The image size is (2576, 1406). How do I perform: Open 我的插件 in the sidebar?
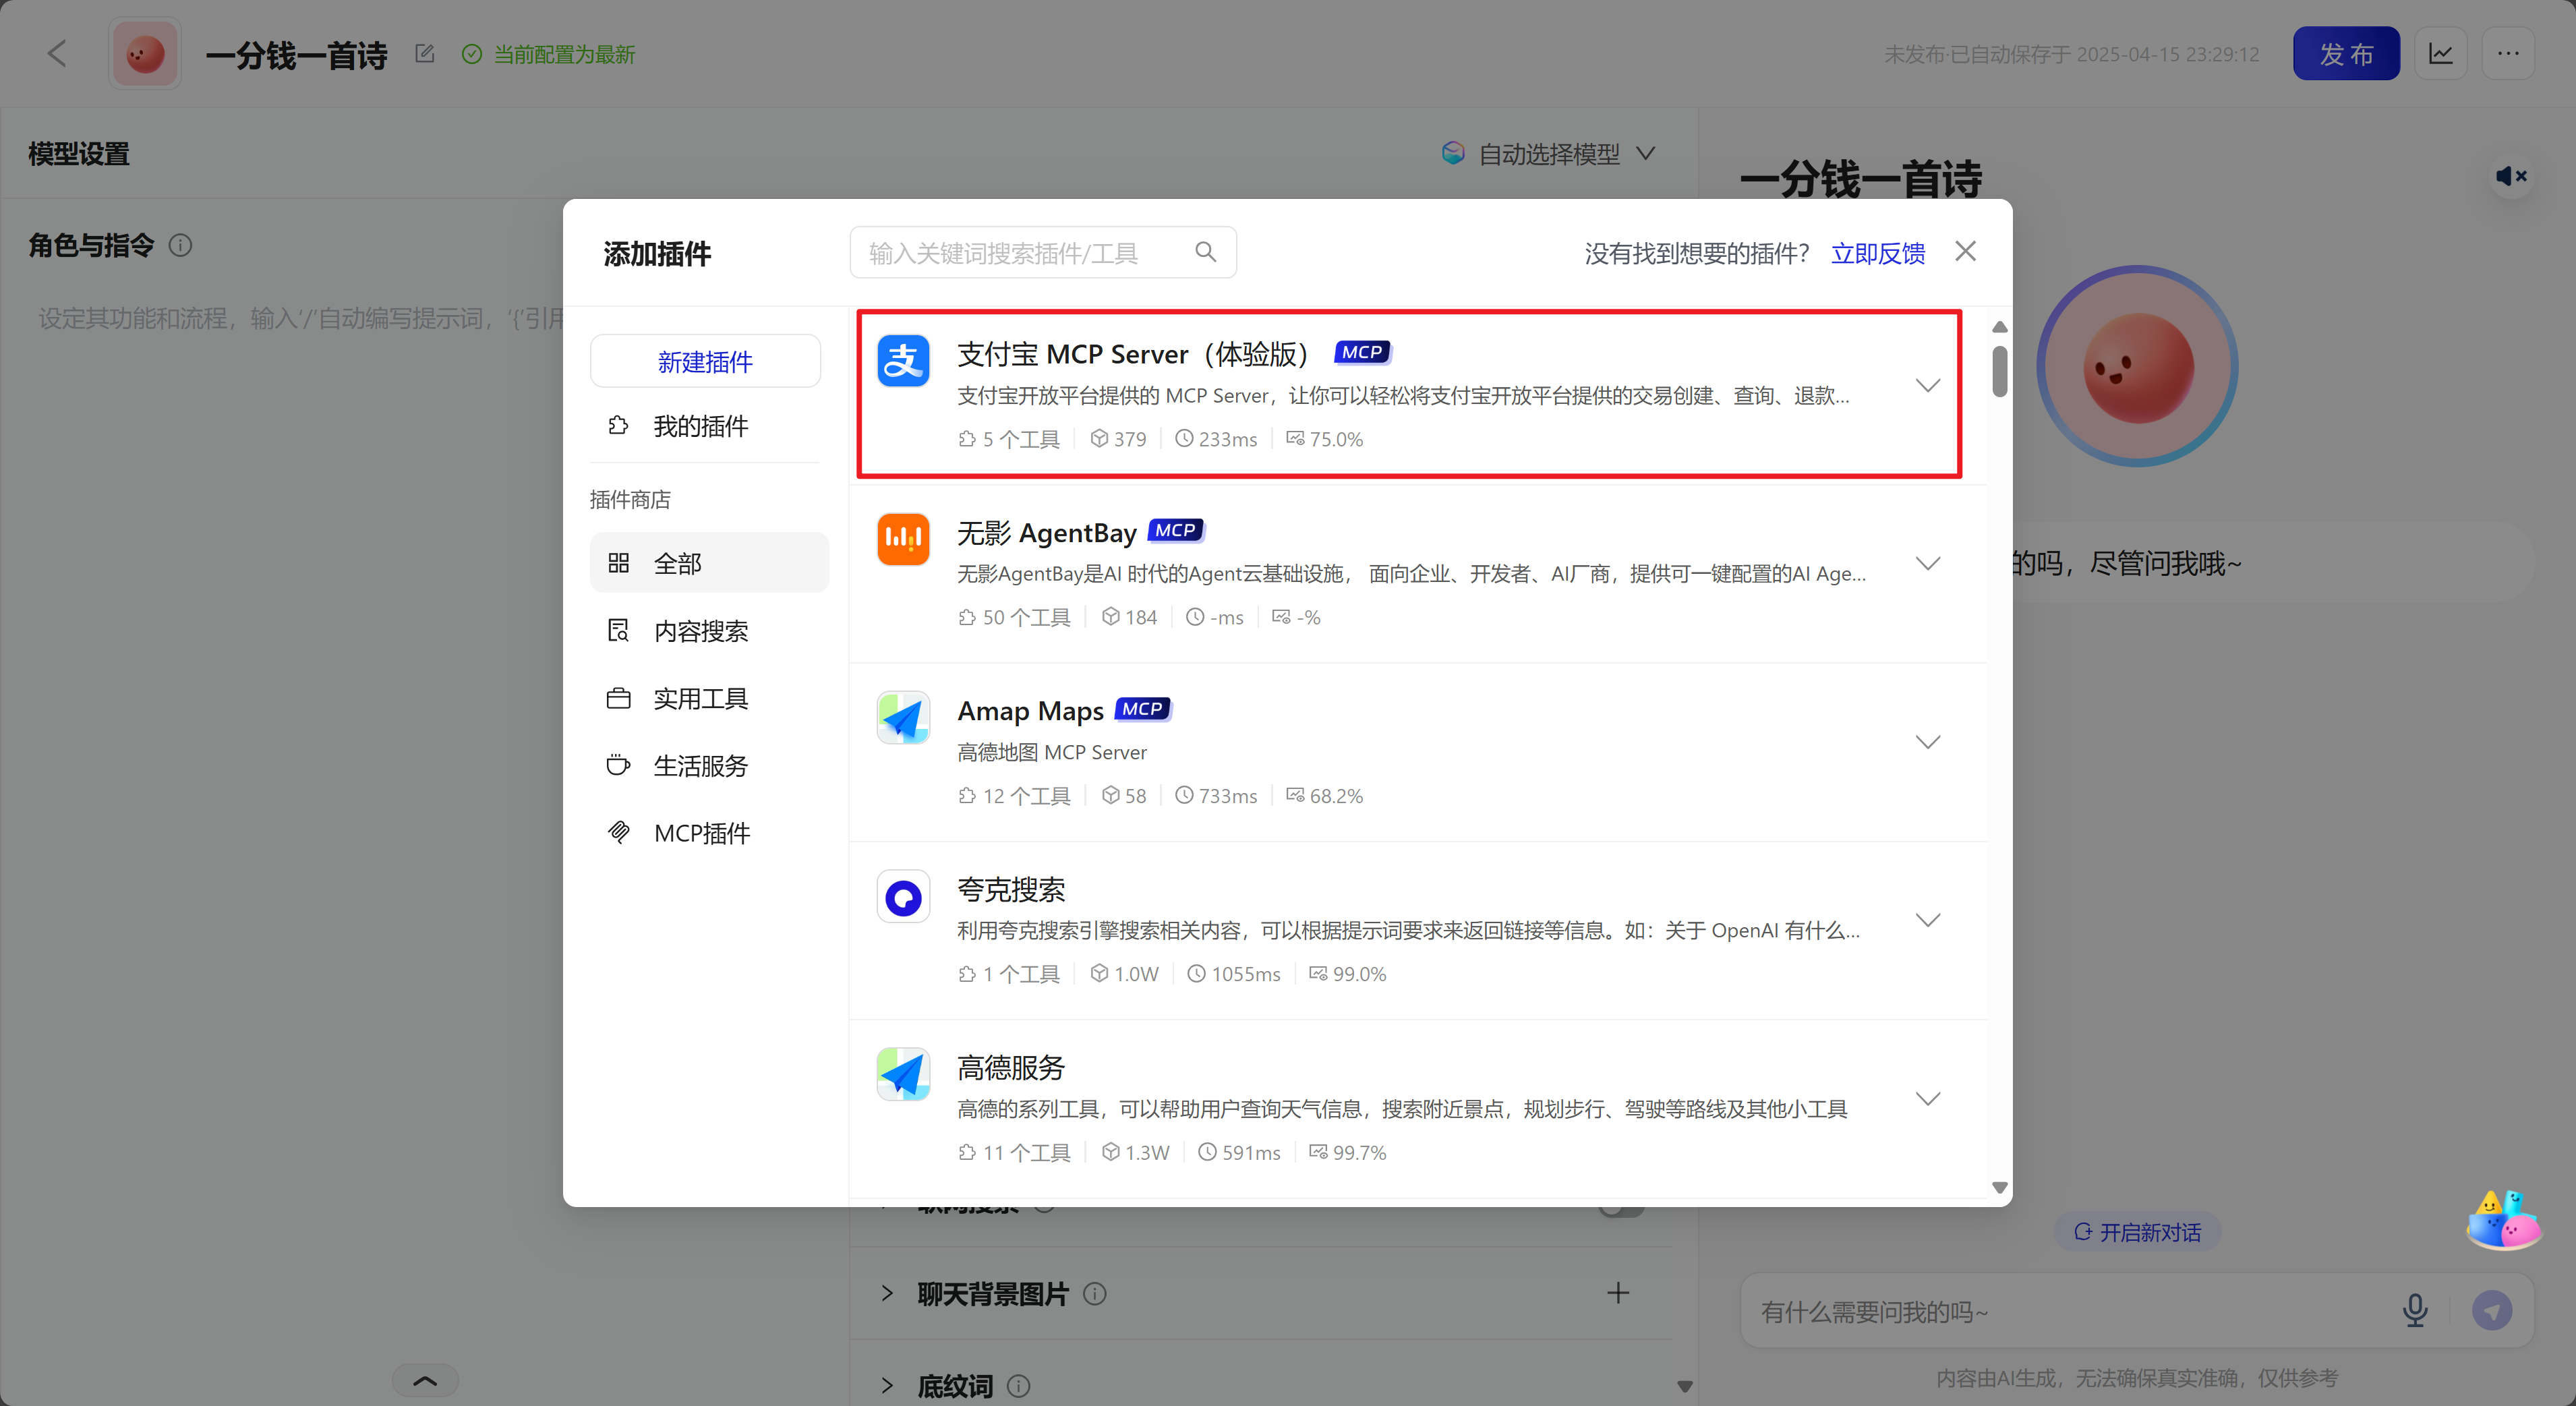(x=700, y=426)
